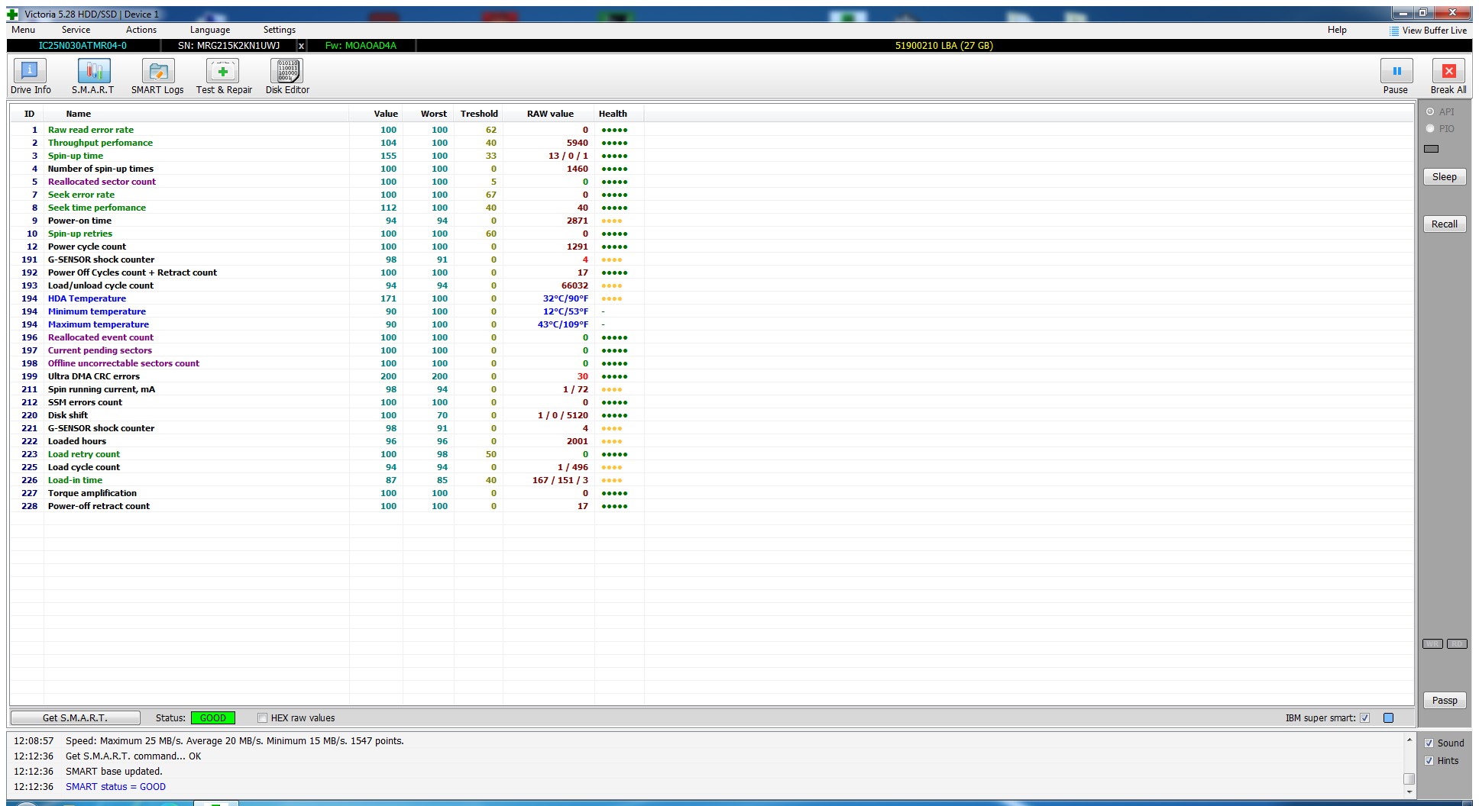Click the SMART status = GOOD log entry

click(115, 787)
